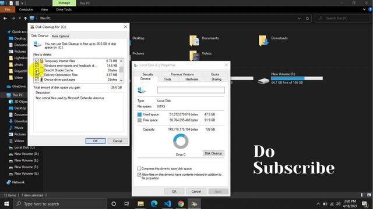Viewport: 373px width, 209px height.
Task: Select Network in navigation pane
Action: click(16, 182)
